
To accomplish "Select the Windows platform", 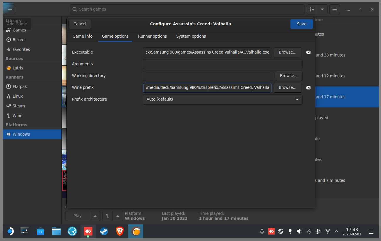I will click(32, 134).
